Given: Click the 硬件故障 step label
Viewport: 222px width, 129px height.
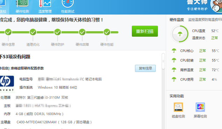Looking at the screenshot, I should pyautogui.click(x=82, y=45).
